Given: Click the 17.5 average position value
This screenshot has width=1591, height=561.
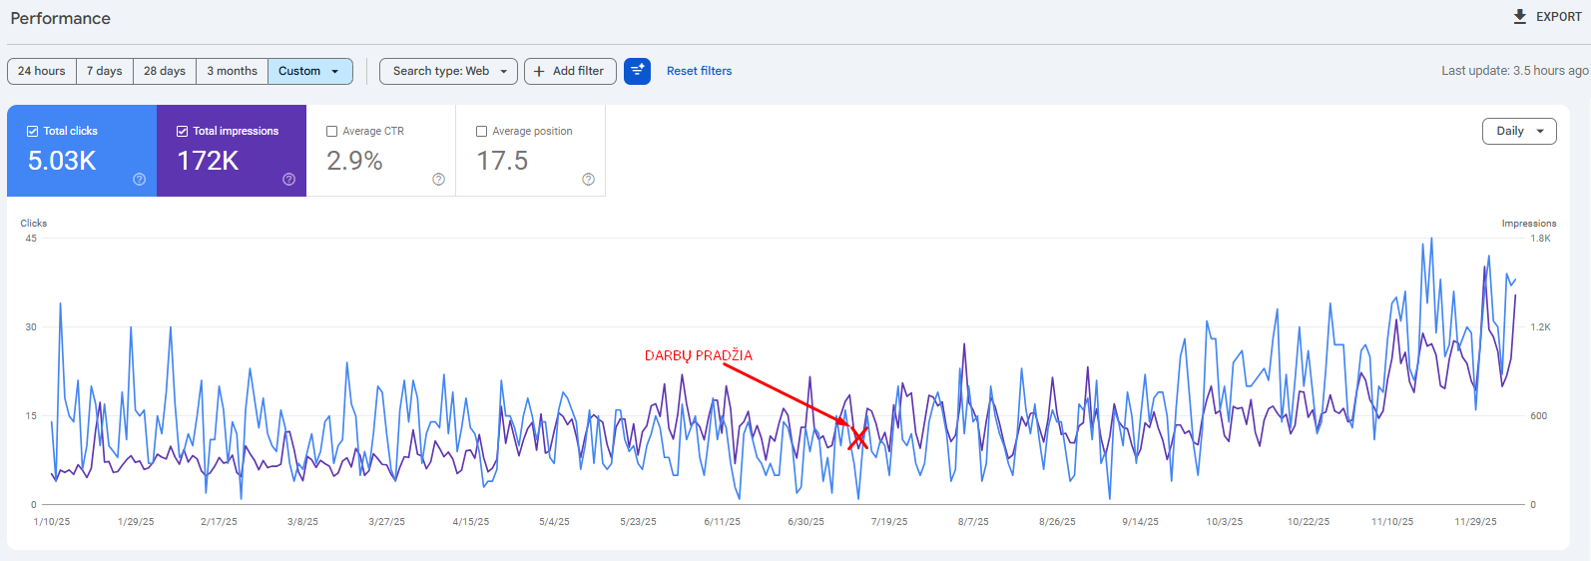Looking at the screenshot, I should [502, 161].
